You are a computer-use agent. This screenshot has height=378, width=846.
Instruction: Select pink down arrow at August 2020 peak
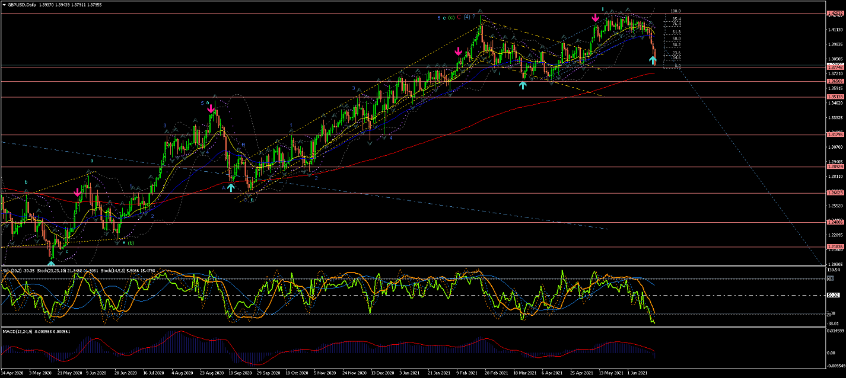(x=211, y=109)
